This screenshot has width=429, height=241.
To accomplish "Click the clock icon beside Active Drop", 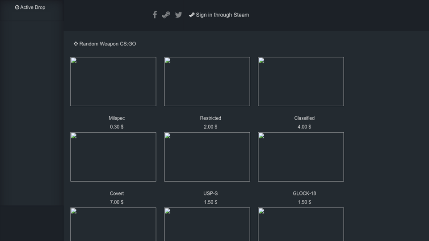I will 17,8.
